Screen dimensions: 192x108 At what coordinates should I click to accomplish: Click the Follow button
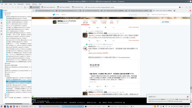click(165, 22)
